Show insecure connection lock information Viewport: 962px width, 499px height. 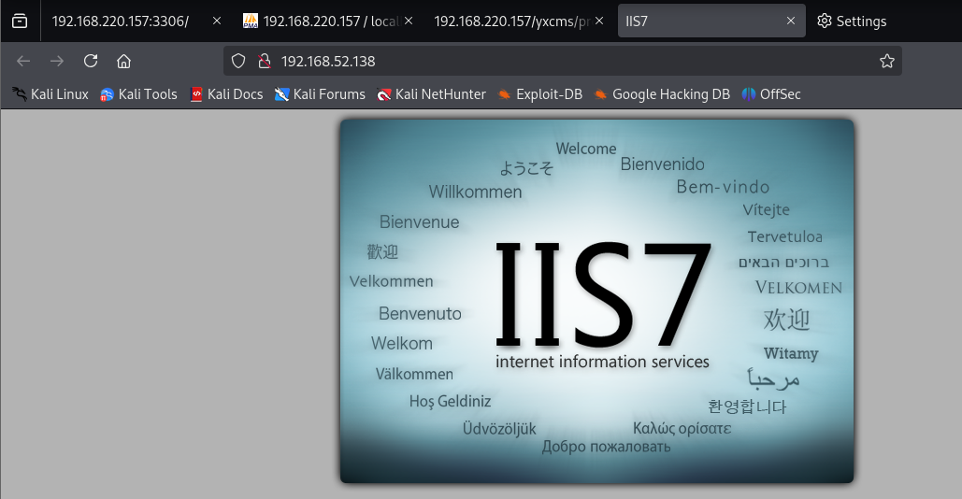265,61
